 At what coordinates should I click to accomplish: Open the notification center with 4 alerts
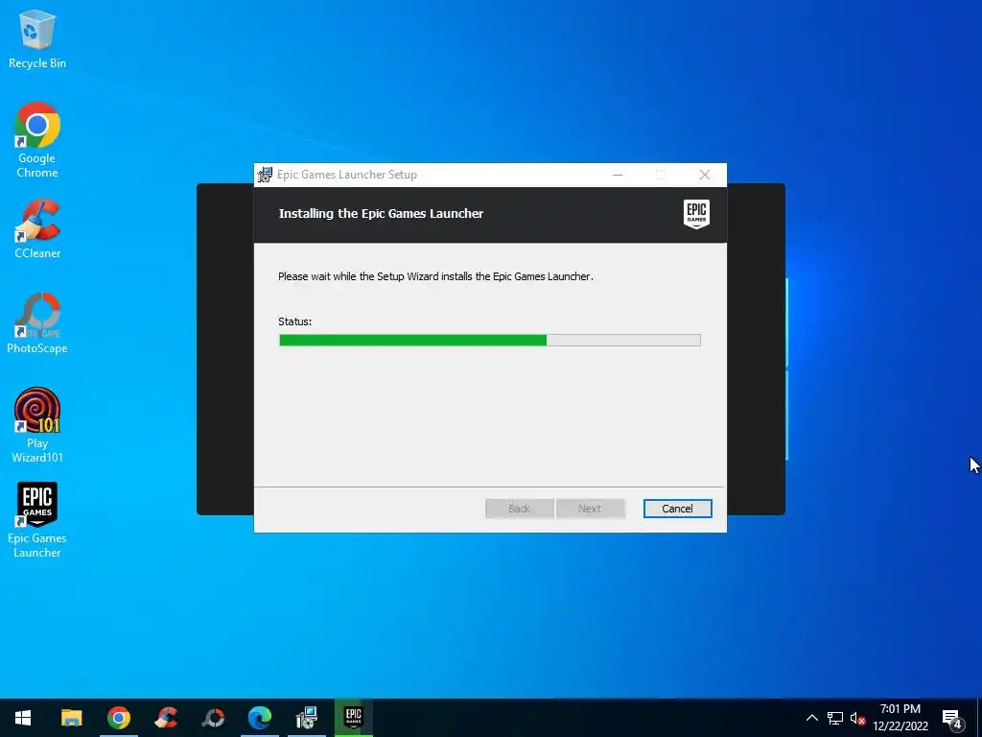pyautogui.click(x=952, y=720)
